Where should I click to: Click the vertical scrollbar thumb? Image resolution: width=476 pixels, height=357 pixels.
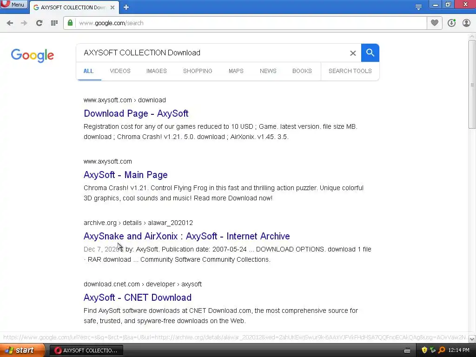pos(472,85)
